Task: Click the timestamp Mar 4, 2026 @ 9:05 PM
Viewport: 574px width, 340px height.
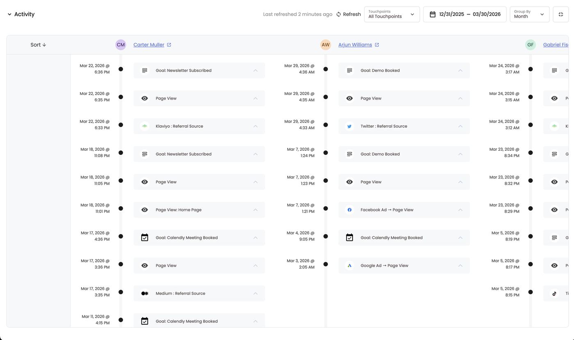Action: (x=301, y=236)
